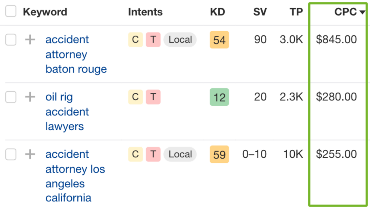Check the checkbox for "accident attorney baton rouge"

click(x=11, y=39)
